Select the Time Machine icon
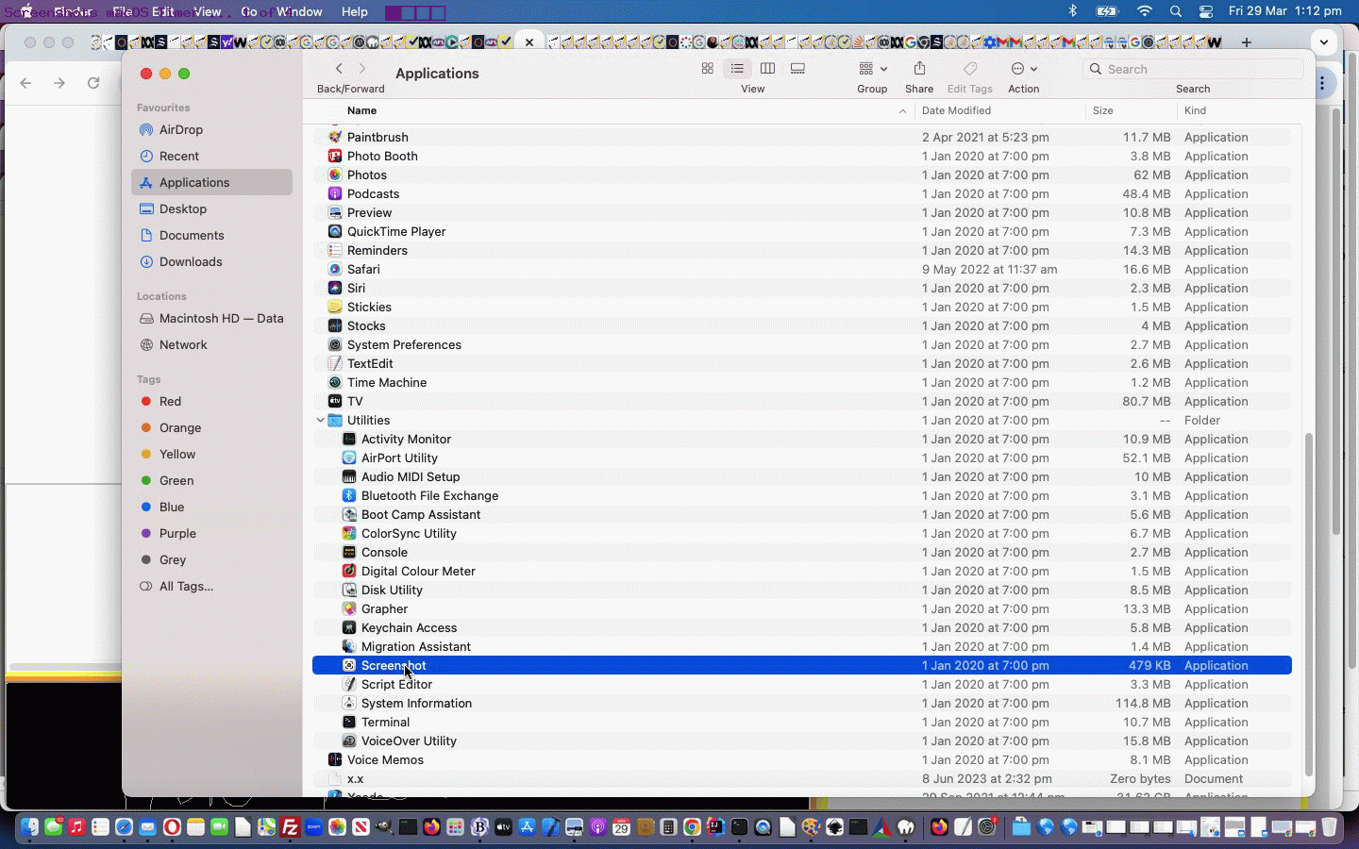 point(334,382)
